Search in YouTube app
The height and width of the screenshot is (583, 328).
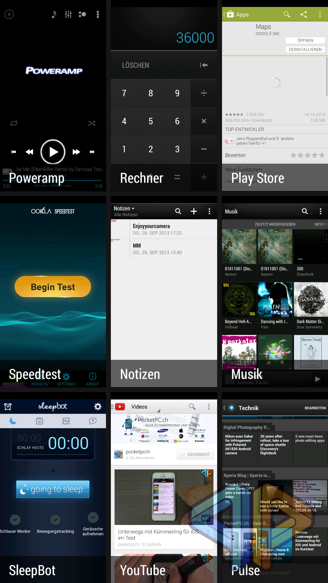click(x=192, y=407)
